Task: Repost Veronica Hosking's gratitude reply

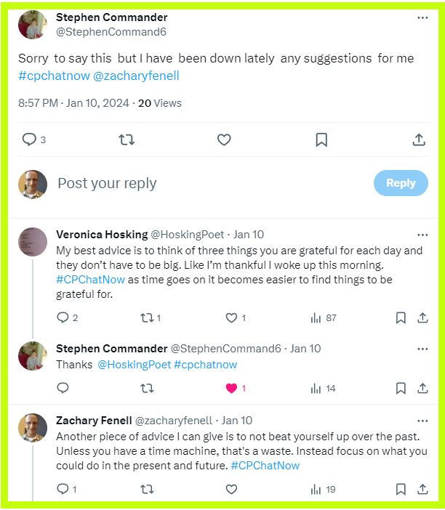Action: coord(147,317)
